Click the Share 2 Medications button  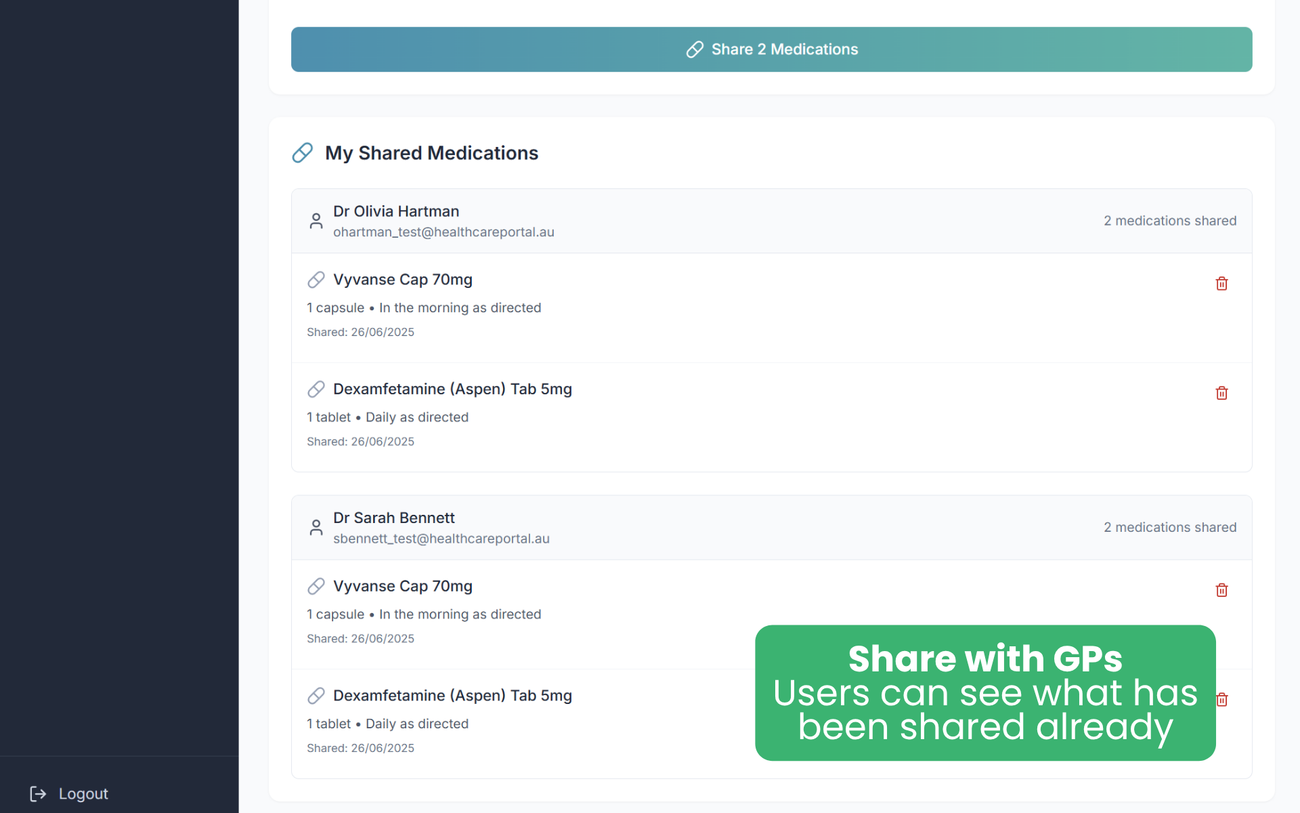click(771, 49)
